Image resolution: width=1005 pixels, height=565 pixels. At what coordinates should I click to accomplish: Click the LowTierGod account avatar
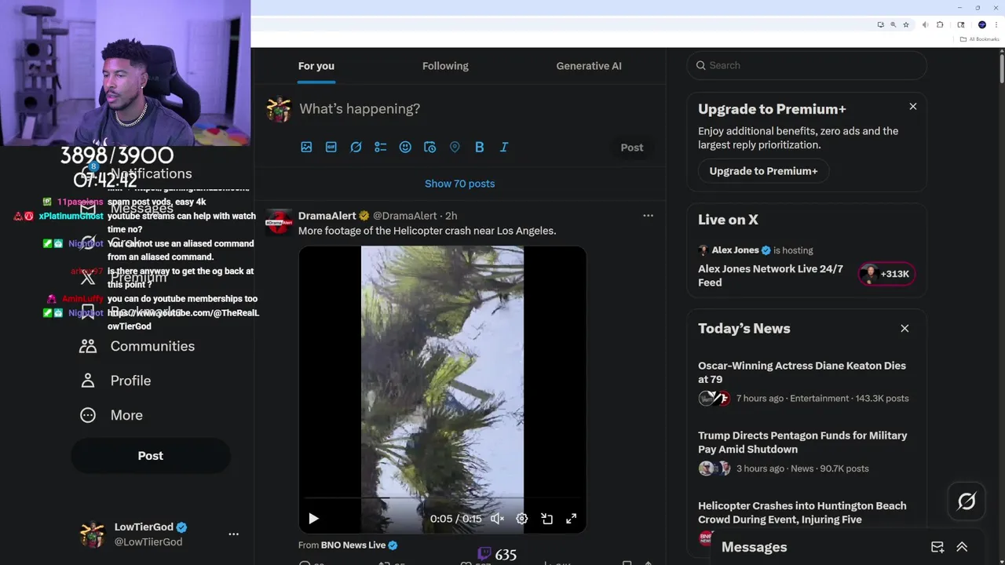(x=93, y=534)
